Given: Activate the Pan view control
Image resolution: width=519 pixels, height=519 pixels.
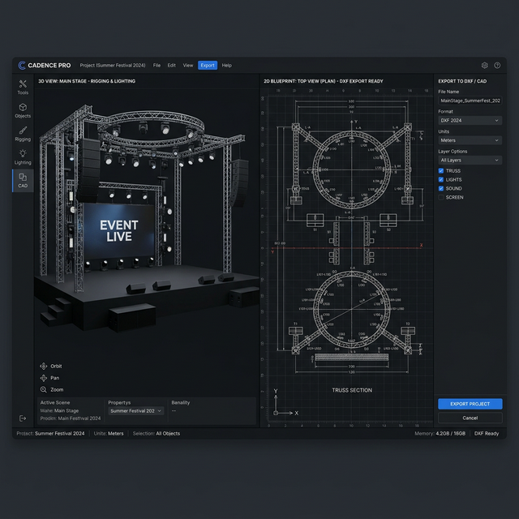Looking at the screenshot, I should pos(49,378).
